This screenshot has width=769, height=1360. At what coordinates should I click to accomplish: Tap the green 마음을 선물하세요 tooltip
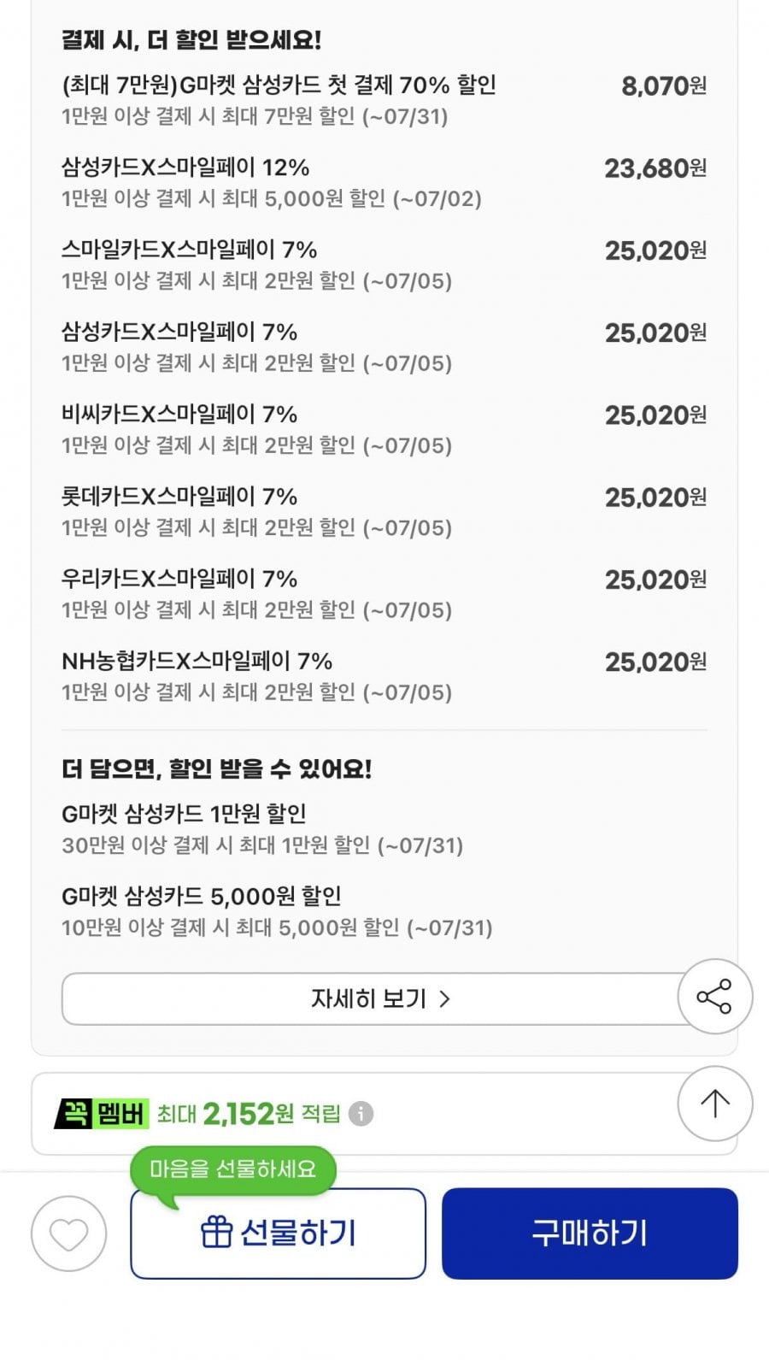(x=232, y=1169)
